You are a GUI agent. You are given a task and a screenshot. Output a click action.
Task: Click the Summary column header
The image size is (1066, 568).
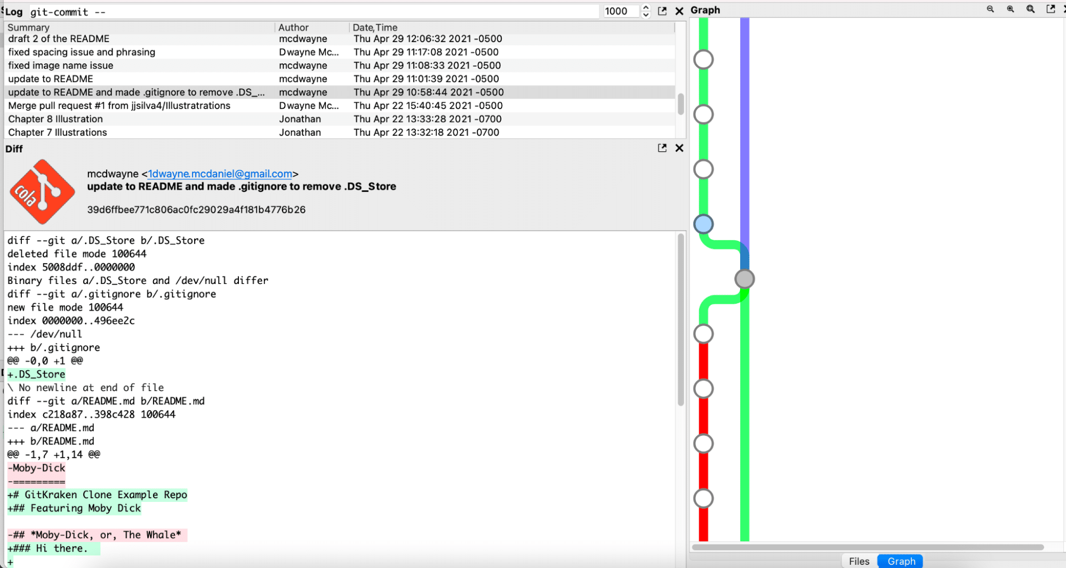pos(29,27)
